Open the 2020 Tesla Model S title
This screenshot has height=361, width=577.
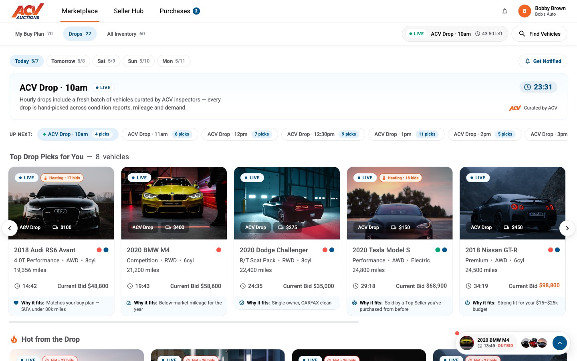pos(381,250)
